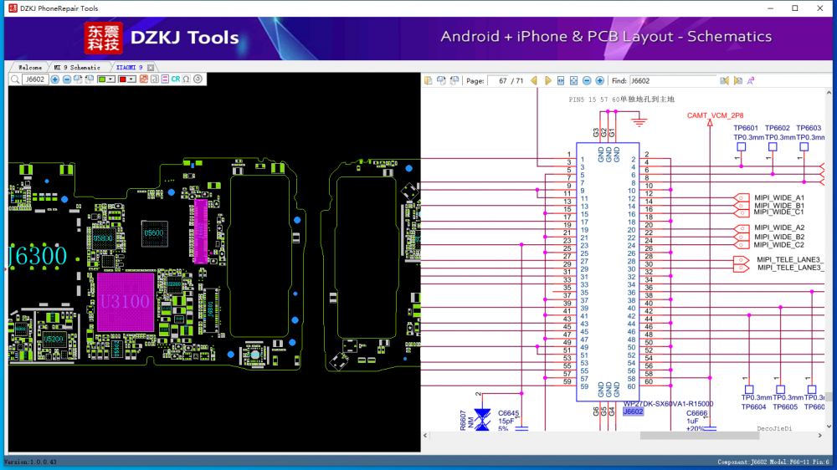Switch to the Welcome tab
Image resolution: width=837 pixels, height=470 pixels.
pyautogui.click(x=30, y=67)
